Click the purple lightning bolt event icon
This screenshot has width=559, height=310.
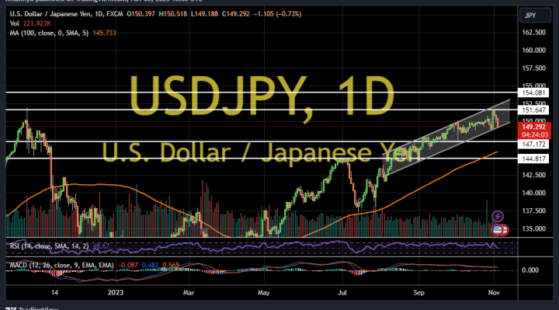(498, 216)
